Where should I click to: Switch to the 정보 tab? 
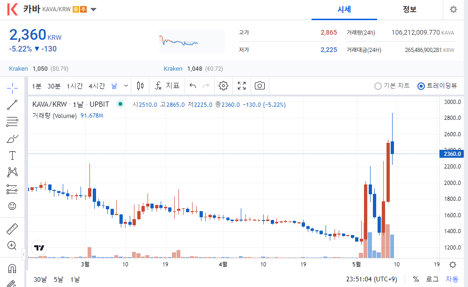[x=409, y=9]
